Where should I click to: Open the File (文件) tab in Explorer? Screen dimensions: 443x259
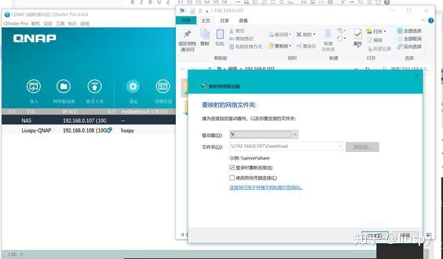point(186,20)
